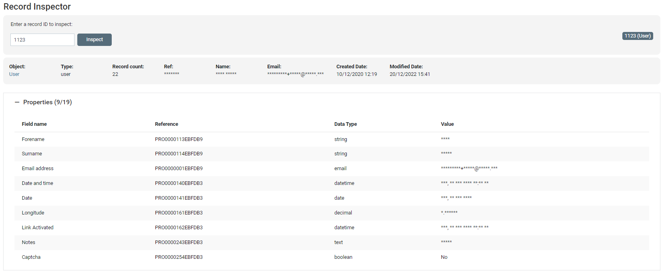The width and height of the screenshot is (664, 274).
Task: Click the 1123 (User) badge
Action: point(637,36)
